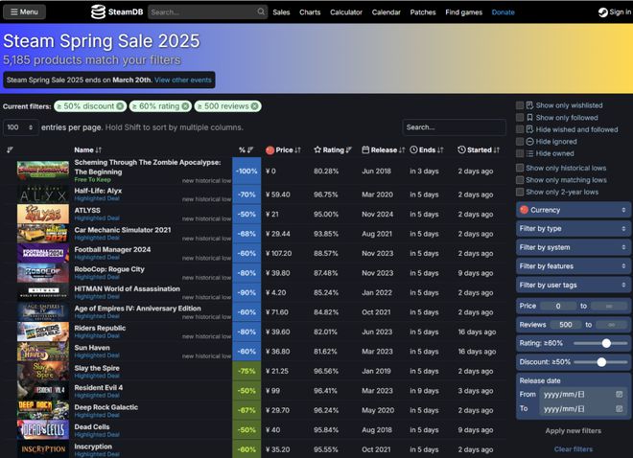
Task: Click the maximum Reviews input field
Action: pyautogui.click(x=611, y=325)
